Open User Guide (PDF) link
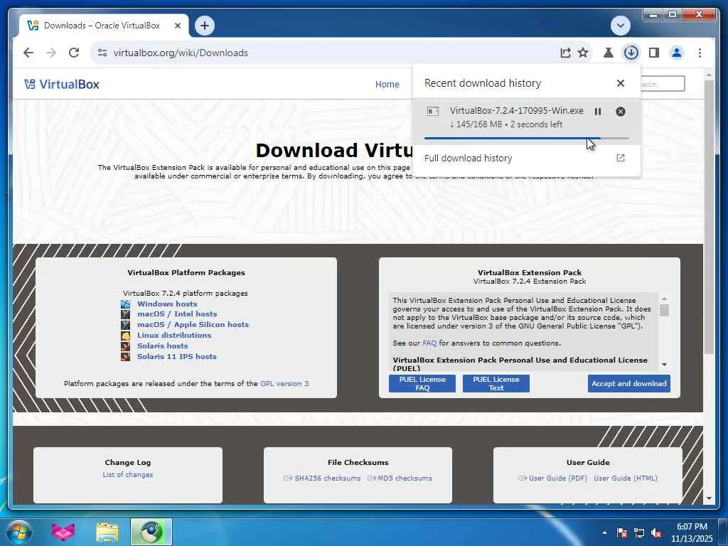 [557, 478]
